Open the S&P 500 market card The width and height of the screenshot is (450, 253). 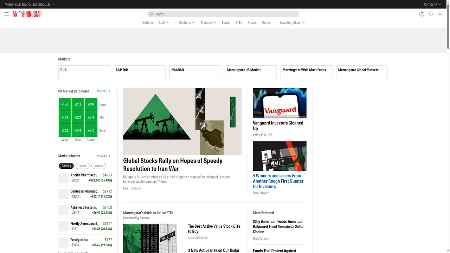tap(140, 72)
